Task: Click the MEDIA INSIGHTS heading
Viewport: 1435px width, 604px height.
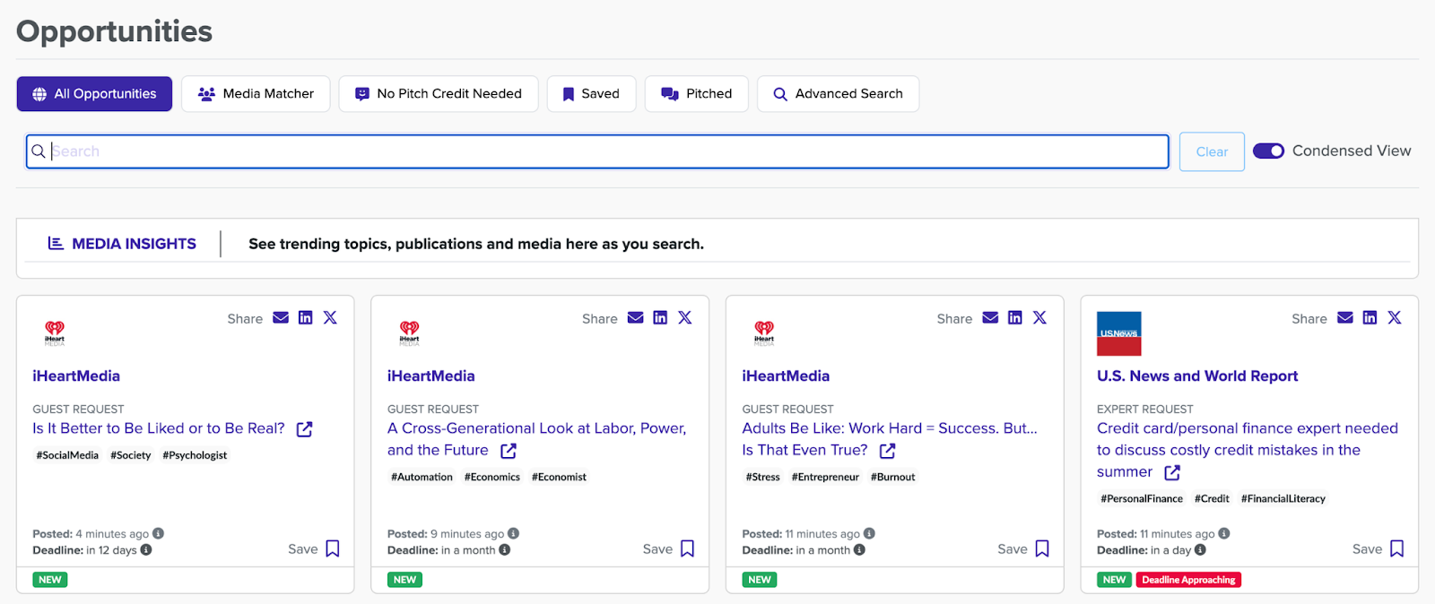Action: (x=122, y=244)
